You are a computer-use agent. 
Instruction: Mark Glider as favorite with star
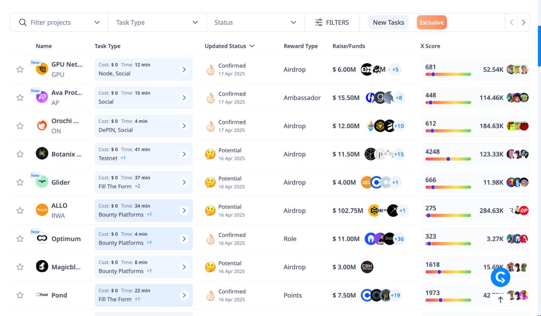pyautogui.click(x=20, y=182)
